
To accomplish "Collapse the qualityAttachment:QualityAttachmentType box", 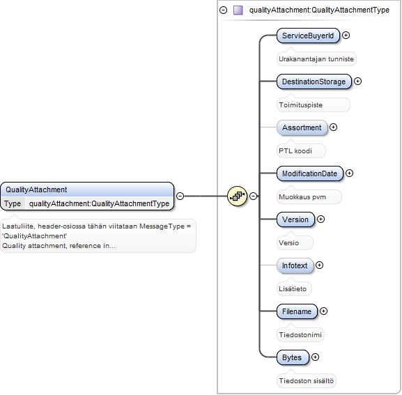I will (x=224, y=10).
